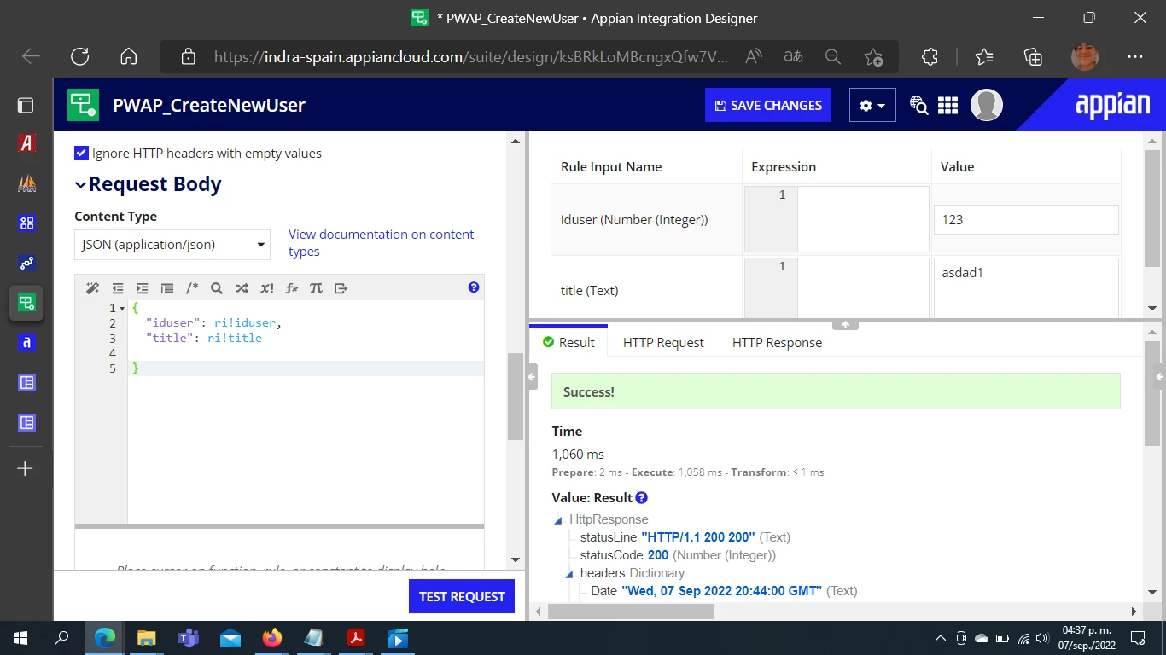Switch to the HTTP Request tab
This screenshot has width=1166, height=655.
663,343
